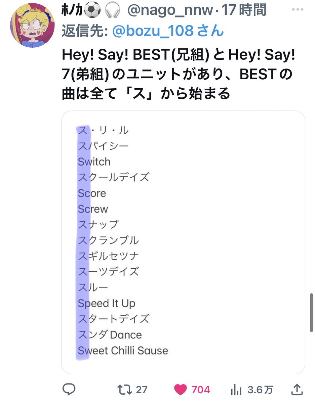Screen dimensions: 315x403
Task: Tap the retweet icon with 27
Action: pyautogui.click(x=124, y=390)
